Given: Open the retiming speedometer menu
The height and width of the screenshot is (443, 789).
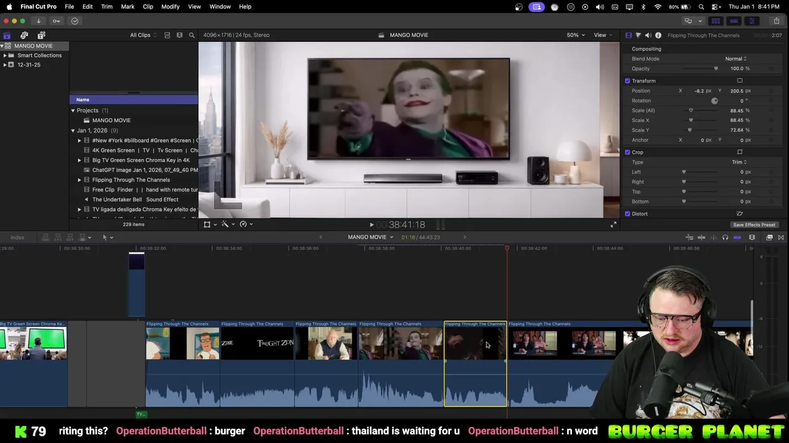Looking at the screenshot, I should (x=246, y=225).
